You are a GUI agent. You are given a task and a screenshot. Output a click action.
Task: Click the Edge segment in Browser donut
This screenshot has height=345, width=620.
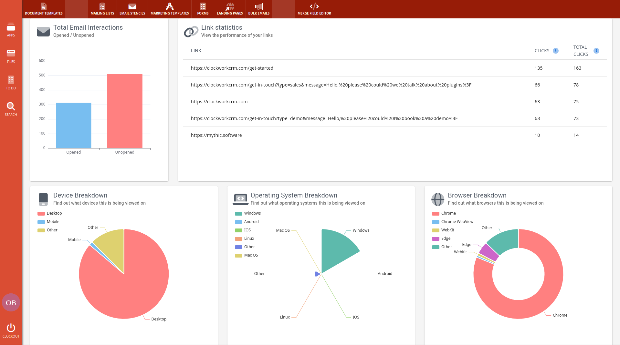click(489, 252)
